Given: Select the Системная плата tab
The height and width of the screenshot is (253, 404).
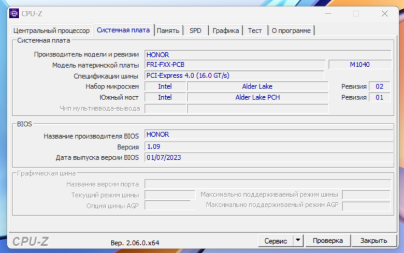Looking at the screenshot, I should click(x=123, y=30).
